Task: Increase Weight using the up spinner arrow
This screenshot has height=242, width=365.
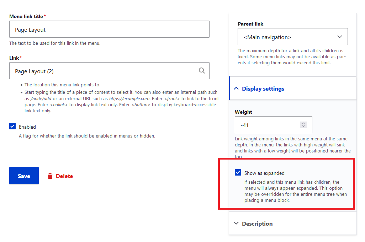Action: point(303,123)
